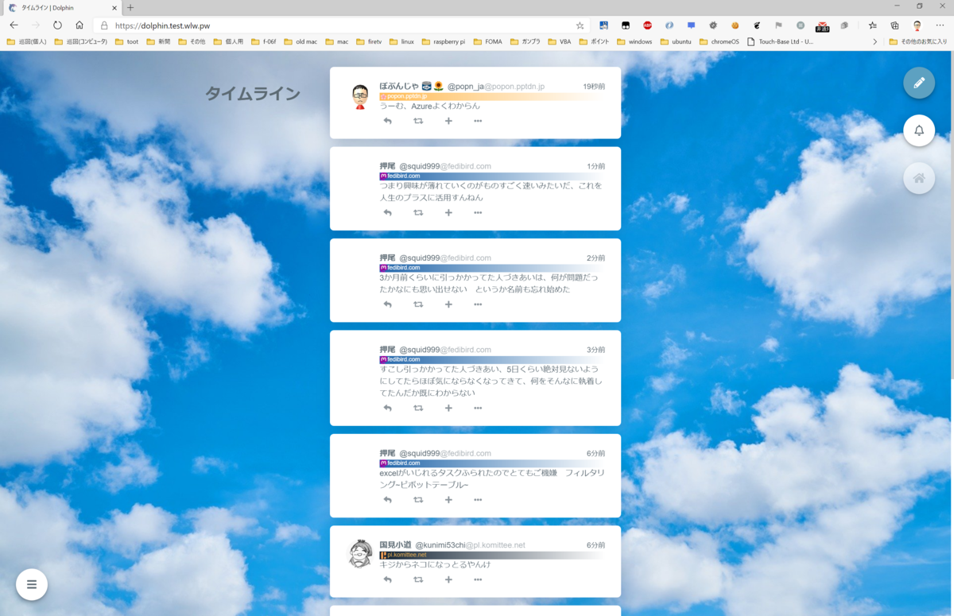
Task: Boost the squid999 post from 1分前
Action: click(x=418, y=212)
